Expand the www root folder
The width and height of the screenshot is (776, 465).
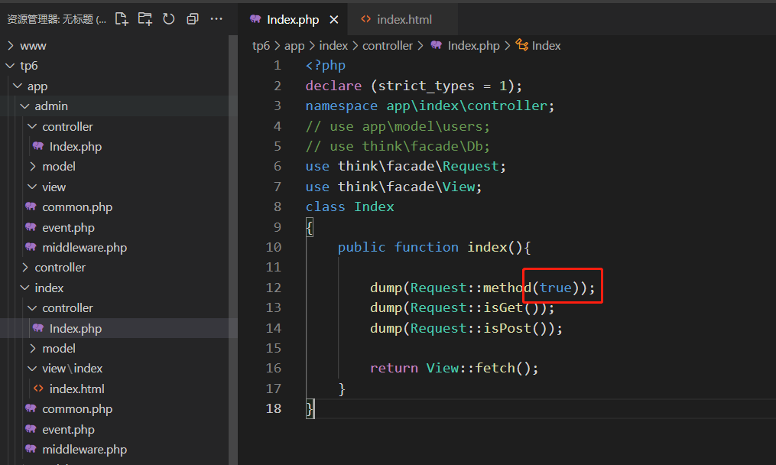point(119,46)
